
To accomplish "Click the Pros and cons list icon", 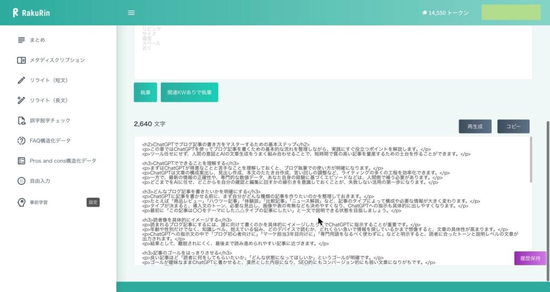I will click(x=21, y=161).
